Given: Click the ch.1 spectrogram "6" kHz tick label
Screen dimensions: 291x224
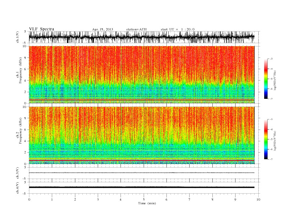Looking at the screenshot, I should (25, 69).
